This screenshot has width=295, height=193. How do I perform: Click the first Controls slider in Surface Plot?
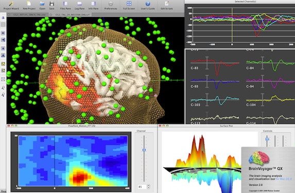267,139
